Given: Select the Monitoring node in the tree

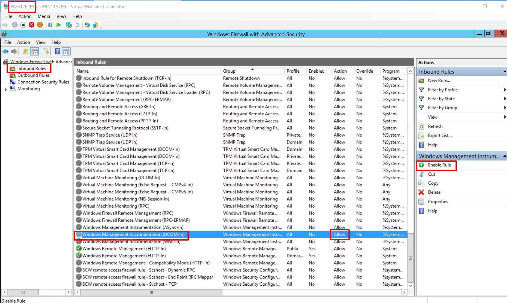Looking at the screenshot, I should tap(28, 89).
